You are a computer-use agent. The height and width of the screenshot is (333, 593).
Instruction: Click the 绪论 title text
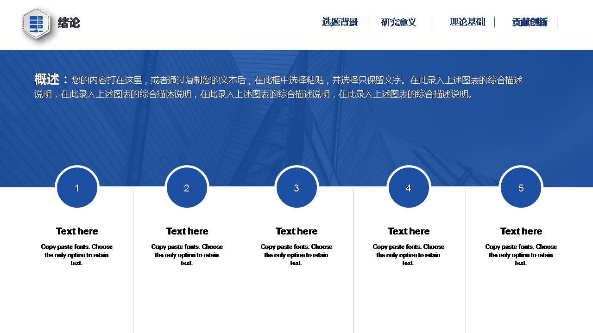(x=68, y=23)
